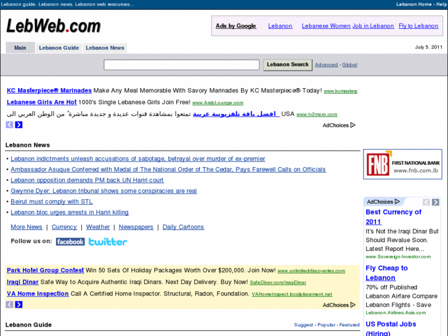Open Lebanese Girls Are Hot ad

click(42, 102)
